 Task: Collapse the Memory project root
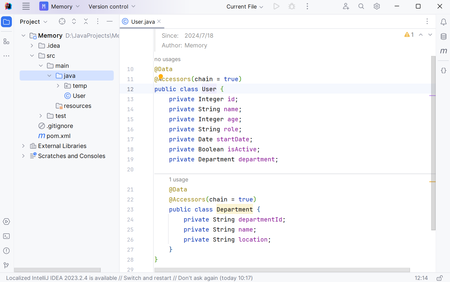click(23, 36)
